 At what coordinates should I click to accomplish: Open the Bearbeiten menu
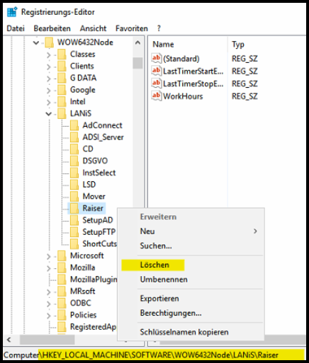coord(52,28)
